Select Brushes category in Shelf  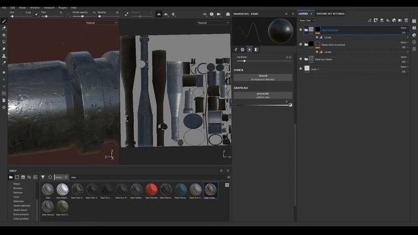18,188
